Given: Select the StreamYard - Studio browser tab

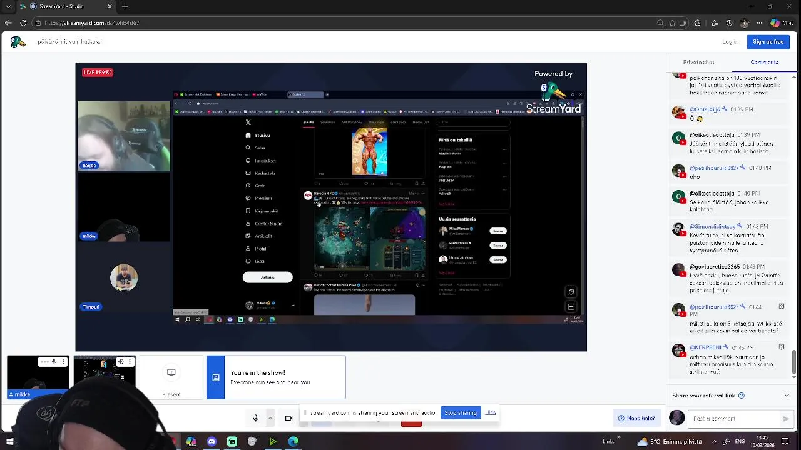Looking at the screenshot, I should 67,6.
